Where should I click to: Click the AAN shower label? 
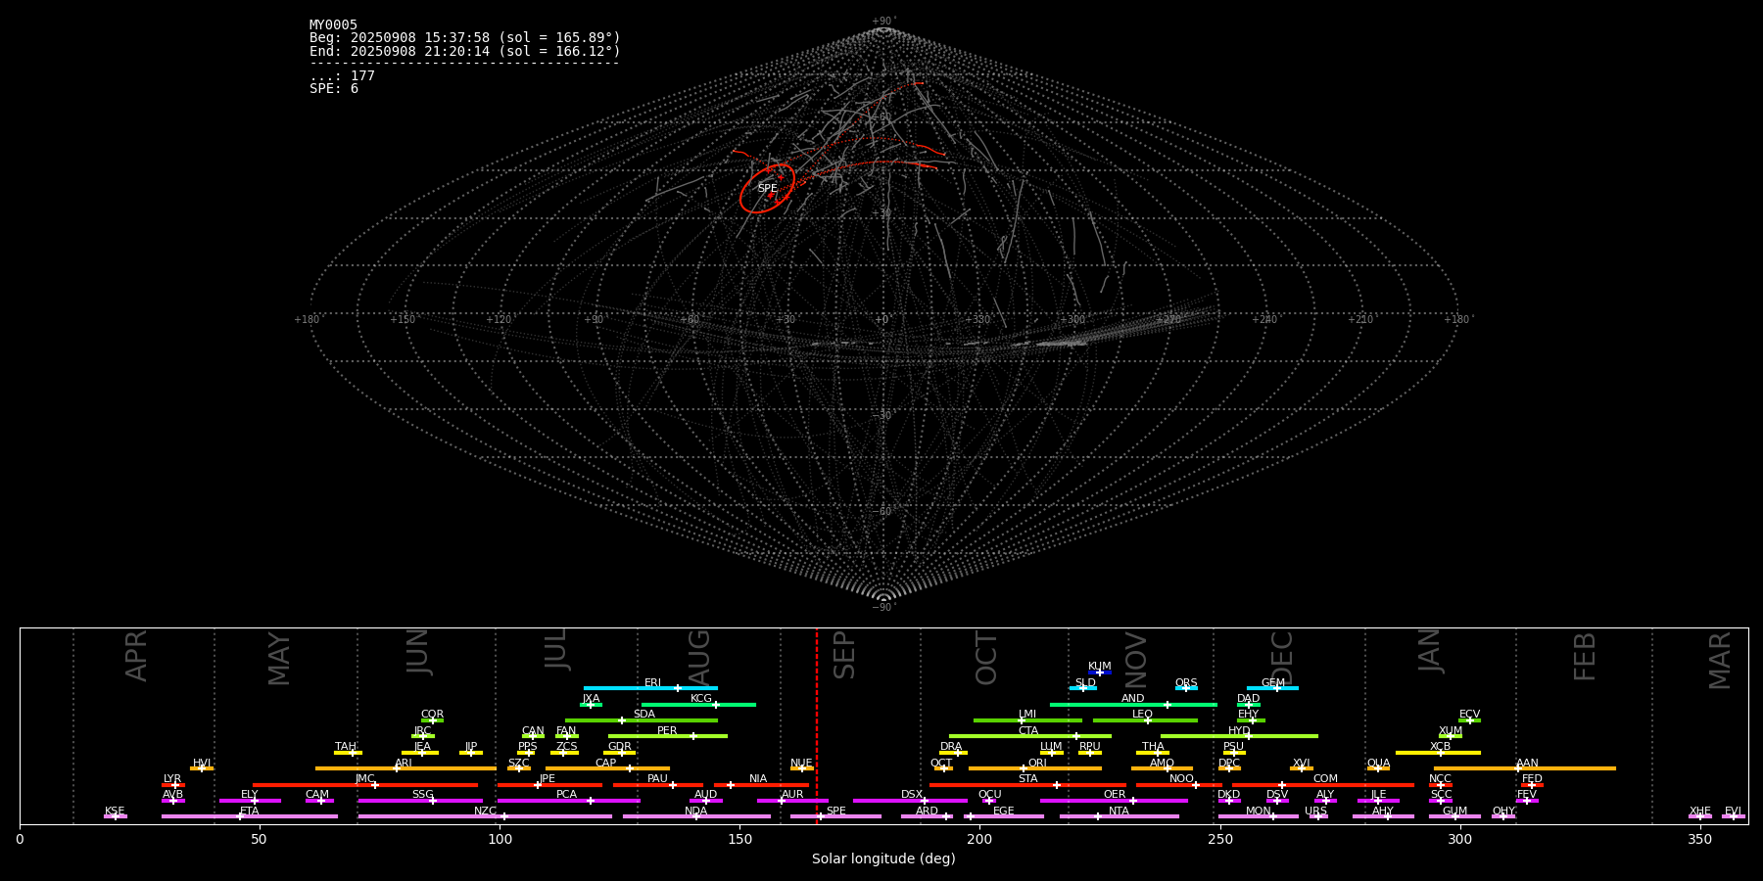tap(1527, 764)
